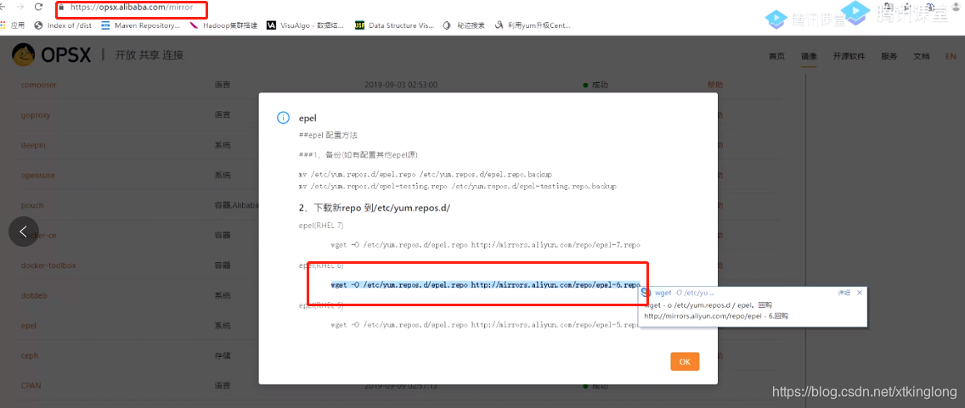
Task: Open the 'Index of /dist' bookmark
Action: [x=63, y=25]
